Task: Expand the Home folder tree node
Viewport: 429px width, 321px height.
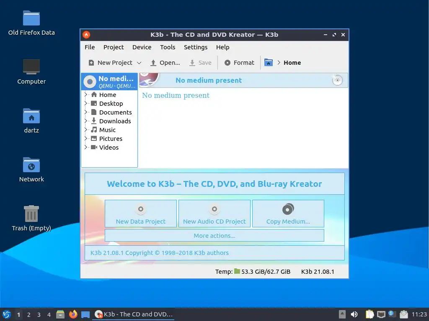Action: click(x=85, y=94)
